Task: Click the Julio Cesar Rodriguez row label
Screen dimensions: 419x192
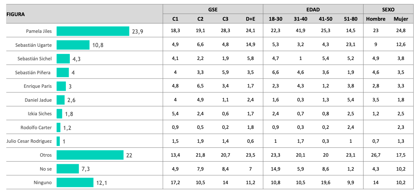Action: tap(29, 141)
